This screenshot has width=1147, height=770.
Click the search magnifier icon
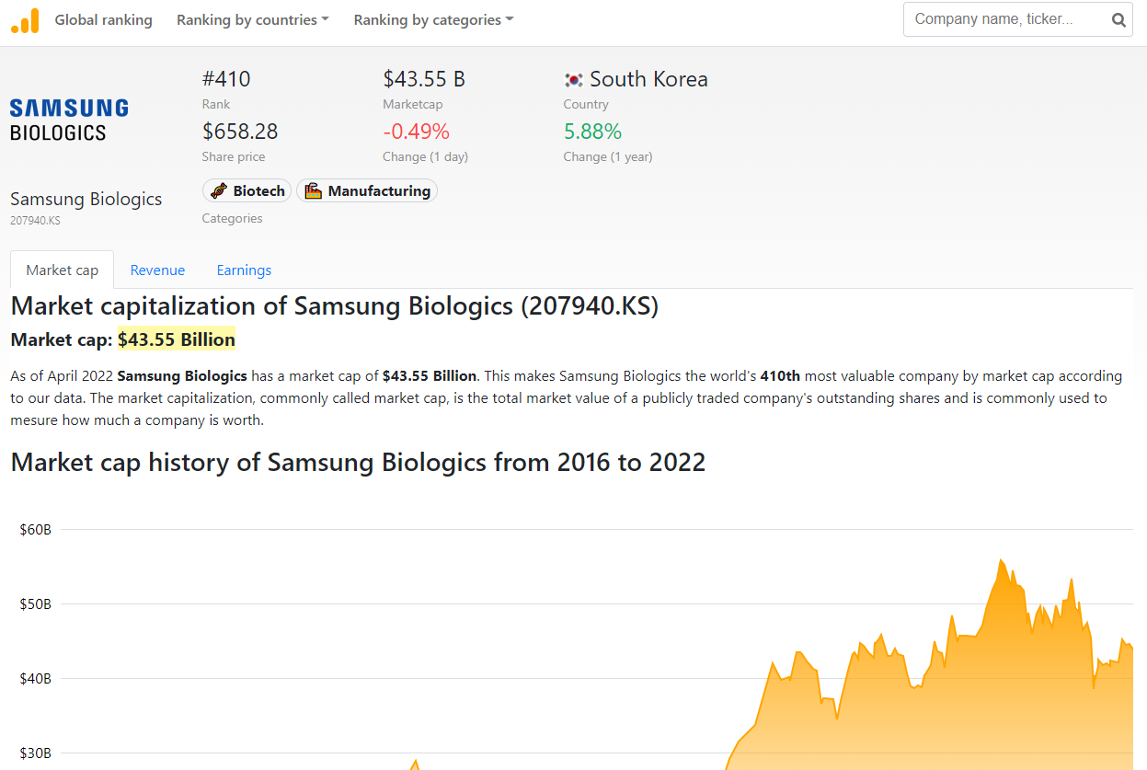click(1118, 20)
